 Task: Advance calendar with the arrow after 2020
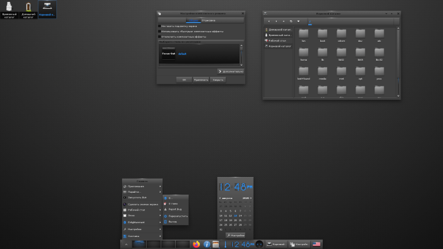(x=251, y=198)
